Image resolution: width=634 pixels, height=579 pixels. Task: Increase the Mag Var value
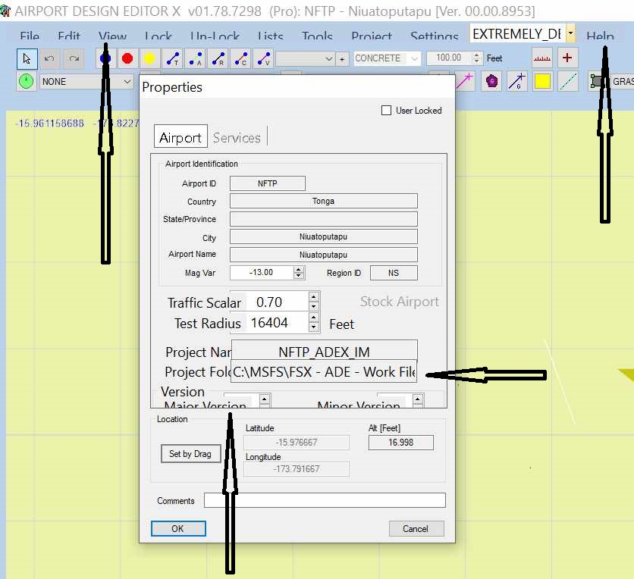pyautogui.click(x=298, y=270)
